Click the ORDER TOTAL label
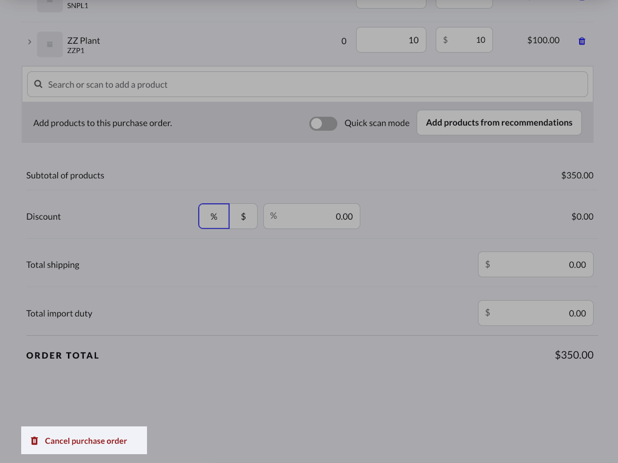This screenshot has width=618, height=463. tap(63, 355)
